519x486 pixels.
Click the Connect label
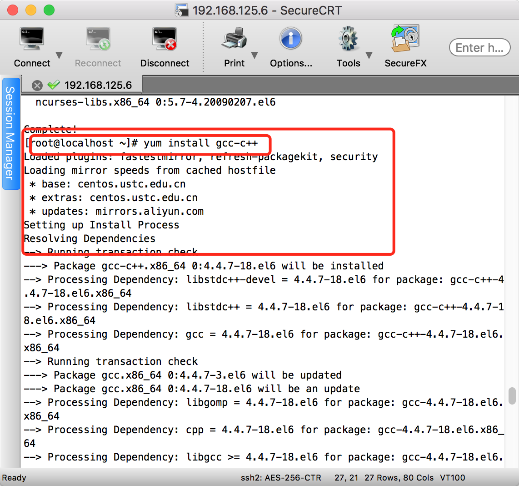[x=32, y=63]
